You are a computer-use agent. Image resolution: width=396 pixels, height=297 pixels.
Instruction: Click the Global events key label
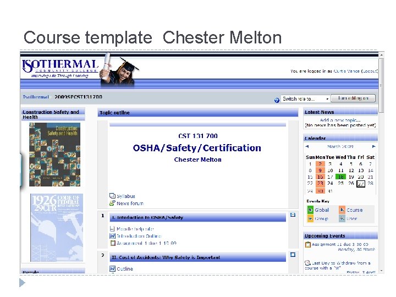click(322, 210)
